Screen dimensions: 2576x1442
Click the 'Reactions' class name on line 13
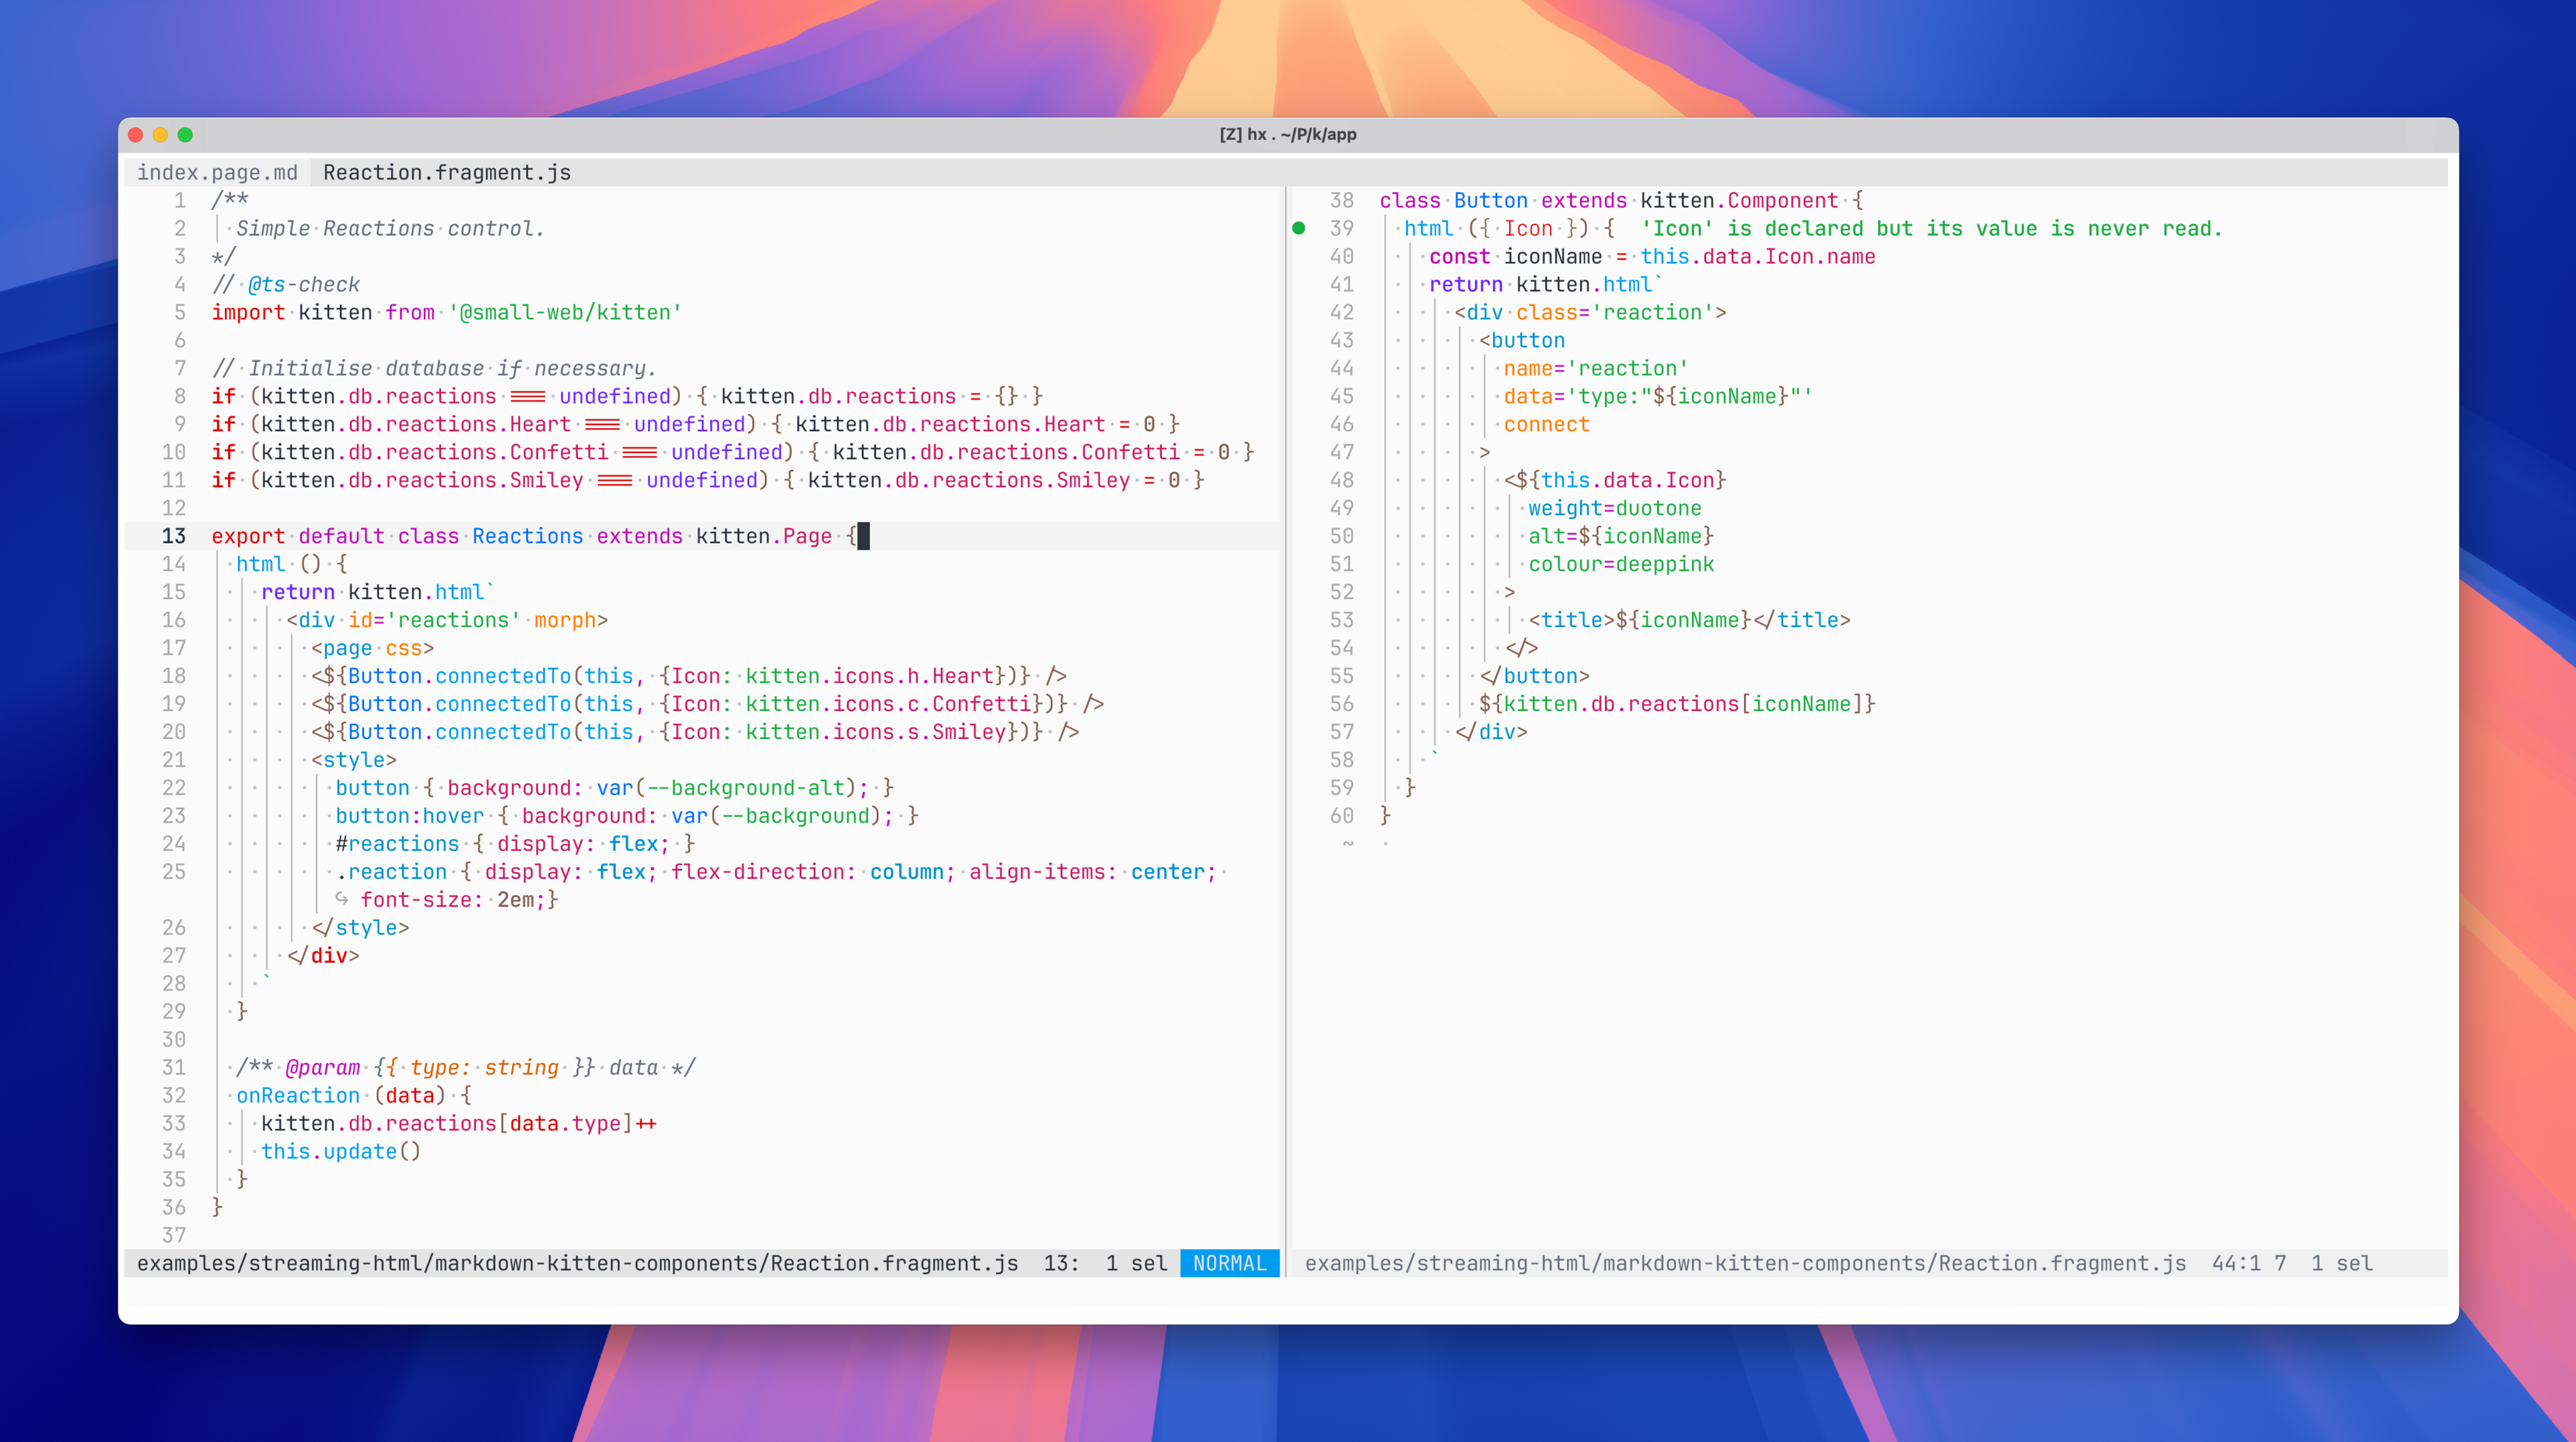[x=527, y=536]
